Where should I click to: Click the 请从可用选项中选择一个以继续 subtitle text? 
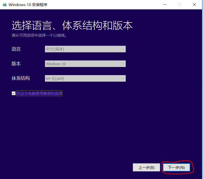click(39, 35)
